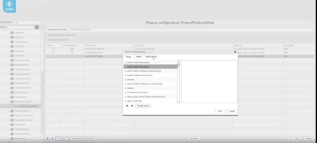Image resolution: width=317 pixels, height=143 pixels.
Task: Click the function list scrollbar down arrow
Action: [179, 101]
